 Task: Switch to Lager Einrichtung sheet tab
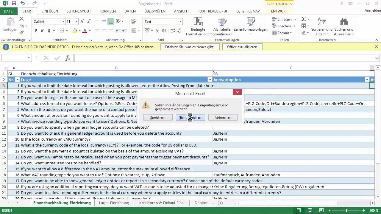tap(114, 203)
